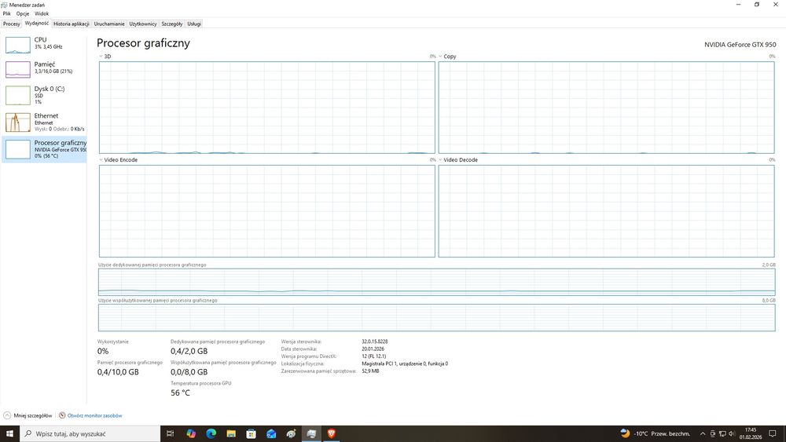
Task: Click the 0,0/8,0 GB shared memory value
Action: pyautogui.click(x=189, y=372)
